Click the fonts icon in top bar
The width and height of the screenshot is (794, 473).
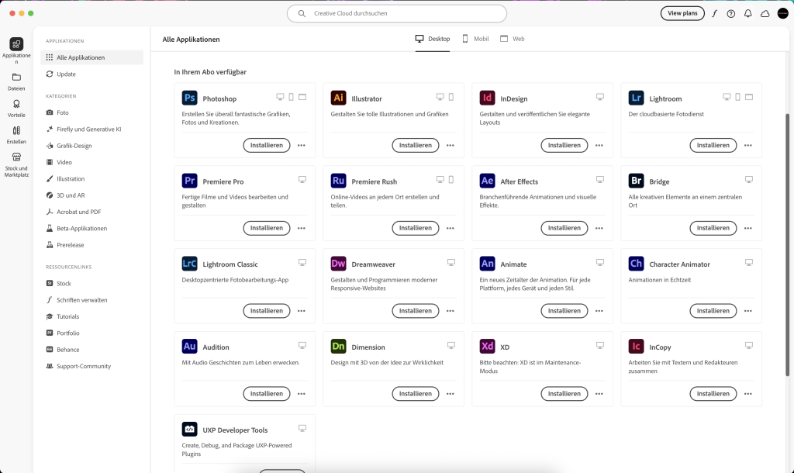coord(714,13)
